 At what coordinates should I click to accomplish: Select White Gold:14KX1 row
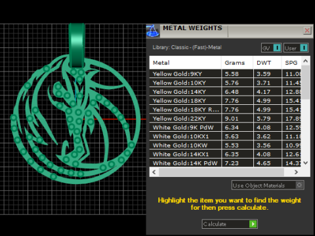tap(225, 154)
